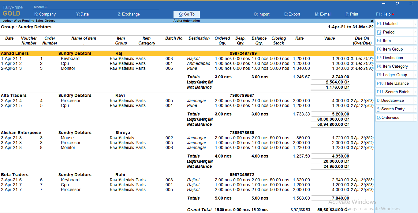The image size is (418, 213).
Task: Switch report to Orderwise view
Action: point(391,117)
